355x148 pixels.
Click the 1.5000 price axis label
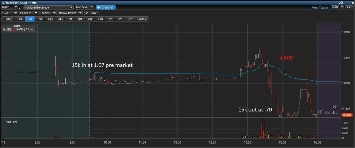click(346, 32)
